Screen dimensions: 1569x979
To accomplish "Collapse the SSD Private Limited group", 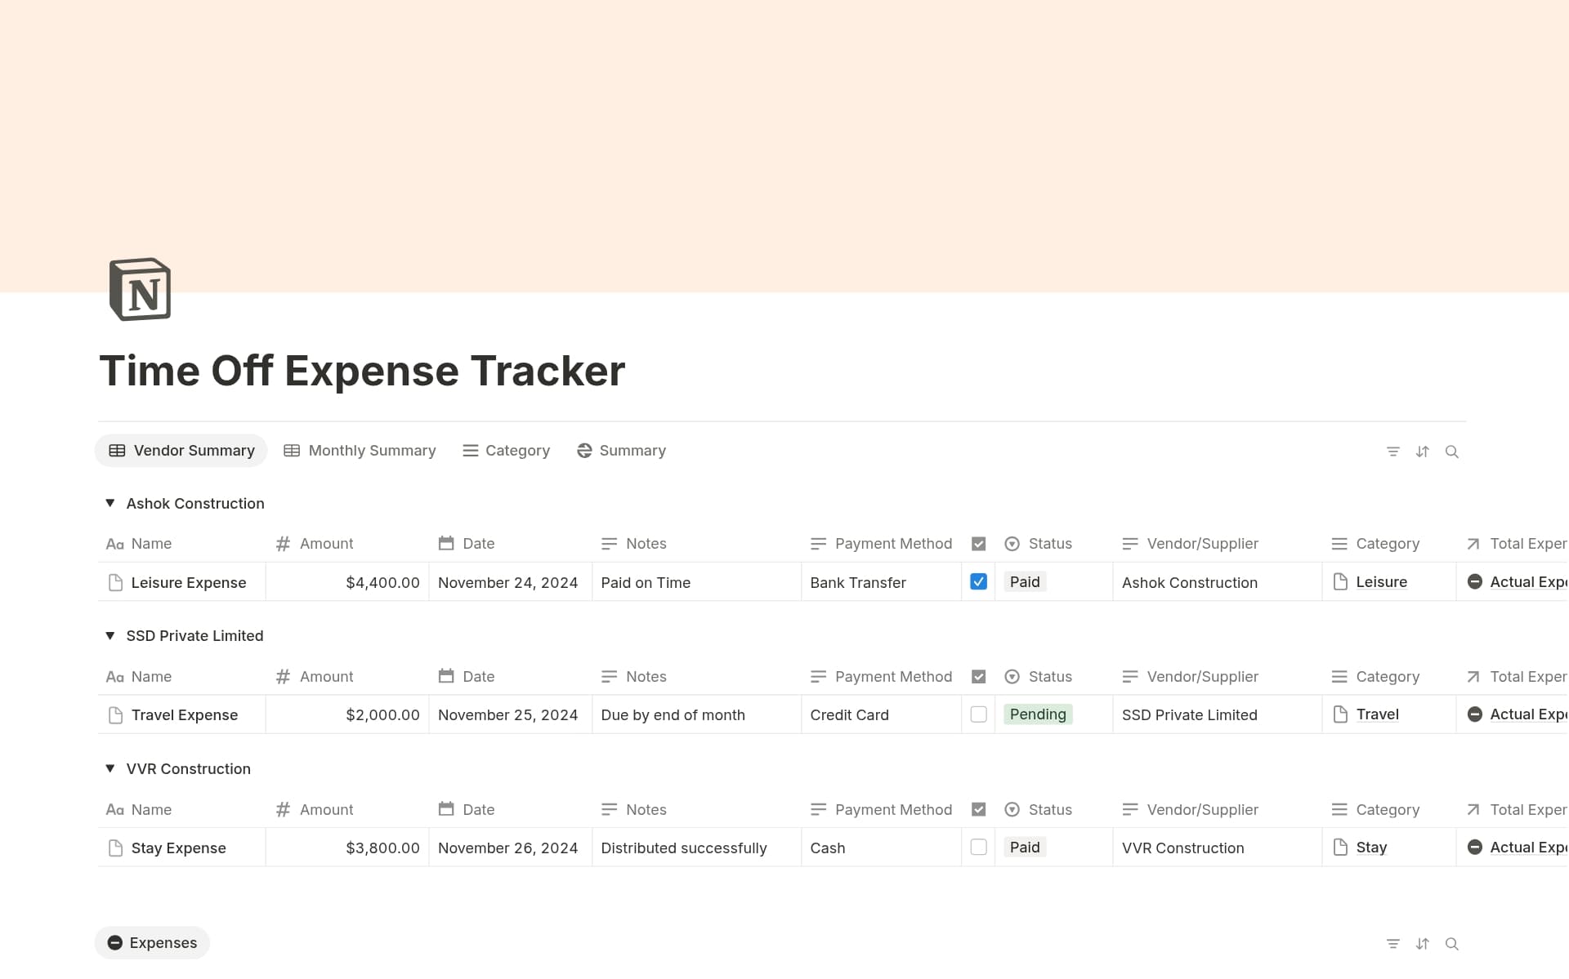I will click(x=111, y=635).
